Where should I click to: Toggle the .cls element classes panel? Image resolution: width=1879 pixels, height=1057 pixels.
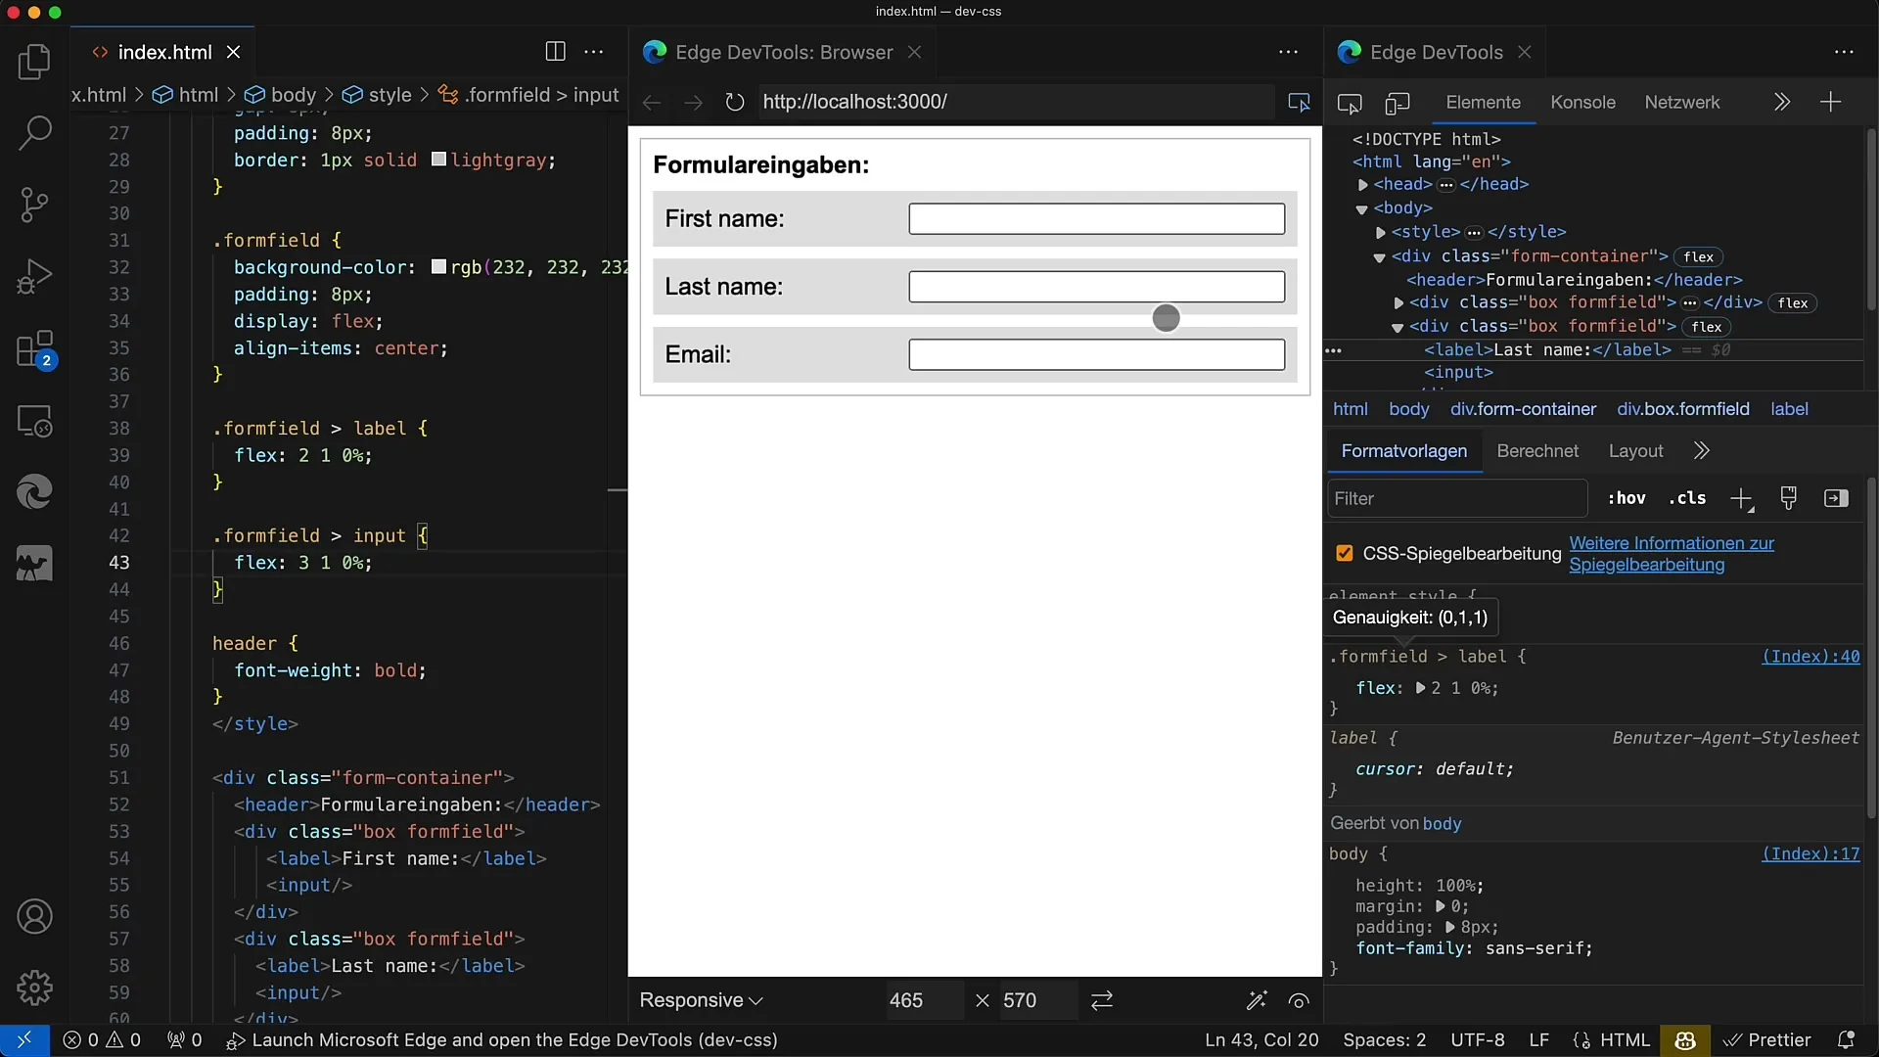[x=1687, y=498]
